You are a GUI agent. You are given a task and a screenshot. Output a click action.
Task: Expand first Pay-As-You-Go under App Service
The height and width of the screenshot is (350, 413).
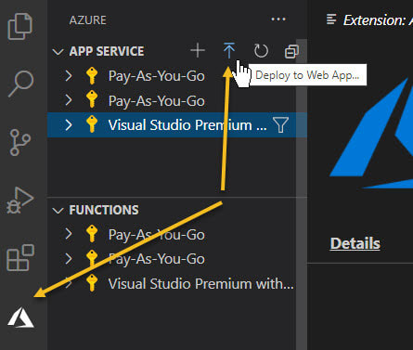pos(69,76)
